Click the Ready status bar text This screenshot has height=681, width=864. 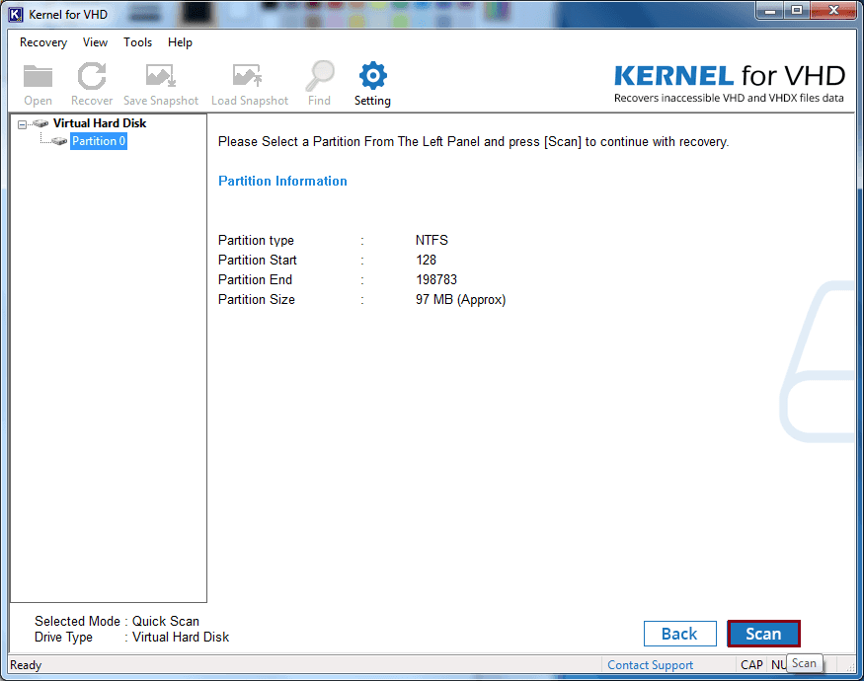pyautogui.click(x=26, y=665)
